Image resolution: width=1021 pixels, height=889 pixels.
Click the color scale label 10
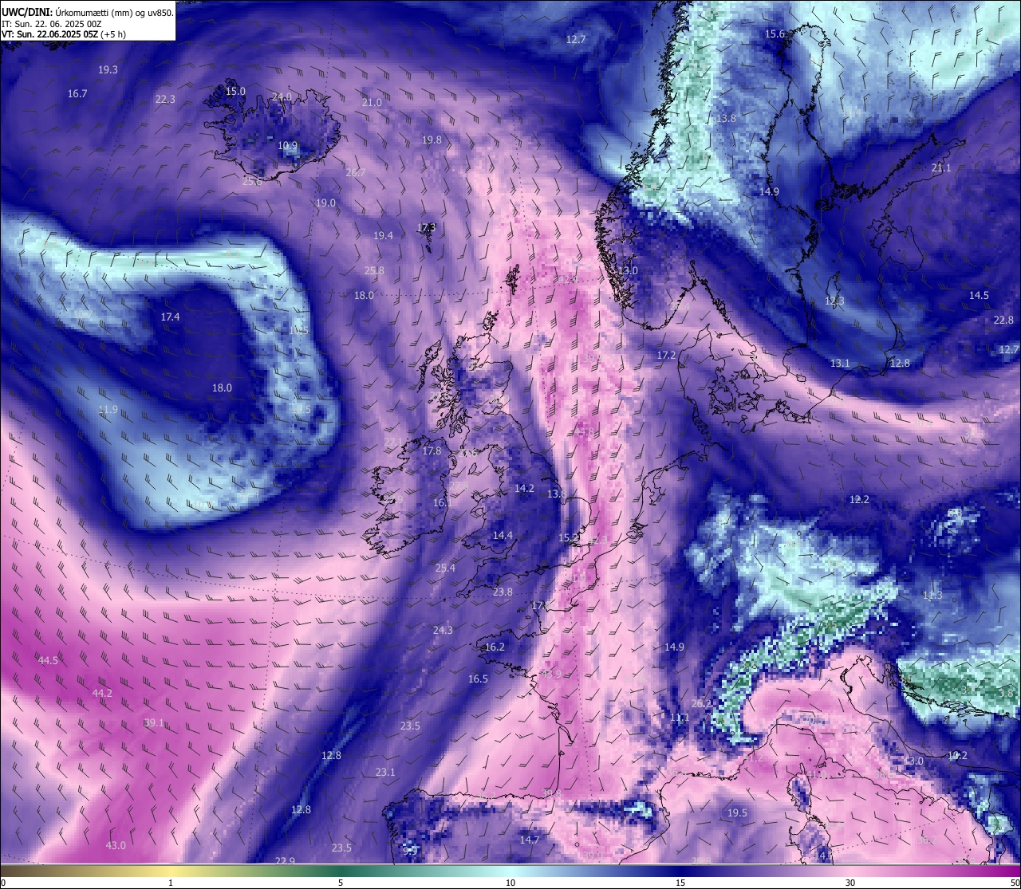click(x=510, y=883)
